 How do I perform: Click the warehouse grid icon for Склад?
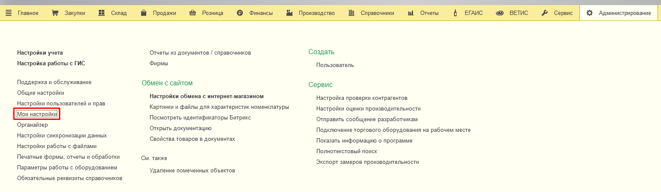pyautogui.click(x=102, y=13)
